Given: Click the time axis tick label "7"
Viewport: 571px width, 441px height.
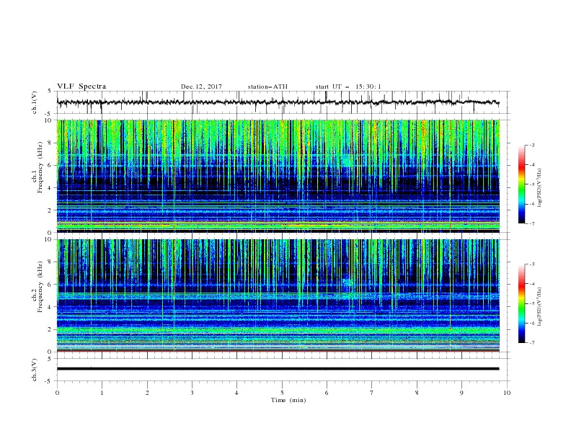Looking at the screenshot, I should click(x=372, y=393).
